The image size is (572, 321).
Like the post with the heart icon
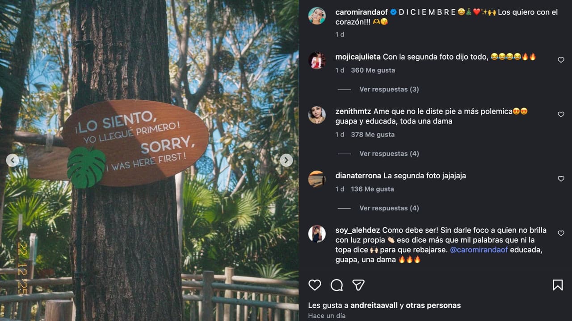(315, 285)
